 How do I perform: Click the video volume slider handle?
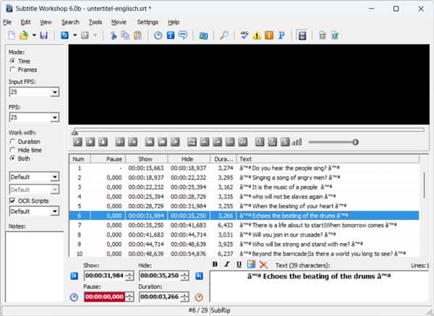click(x=355, y=142)
